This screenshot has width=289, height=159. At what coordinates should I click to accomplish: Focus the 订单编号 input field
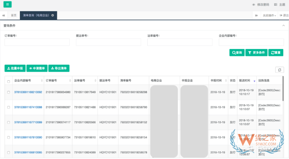[x=37, y=42]
